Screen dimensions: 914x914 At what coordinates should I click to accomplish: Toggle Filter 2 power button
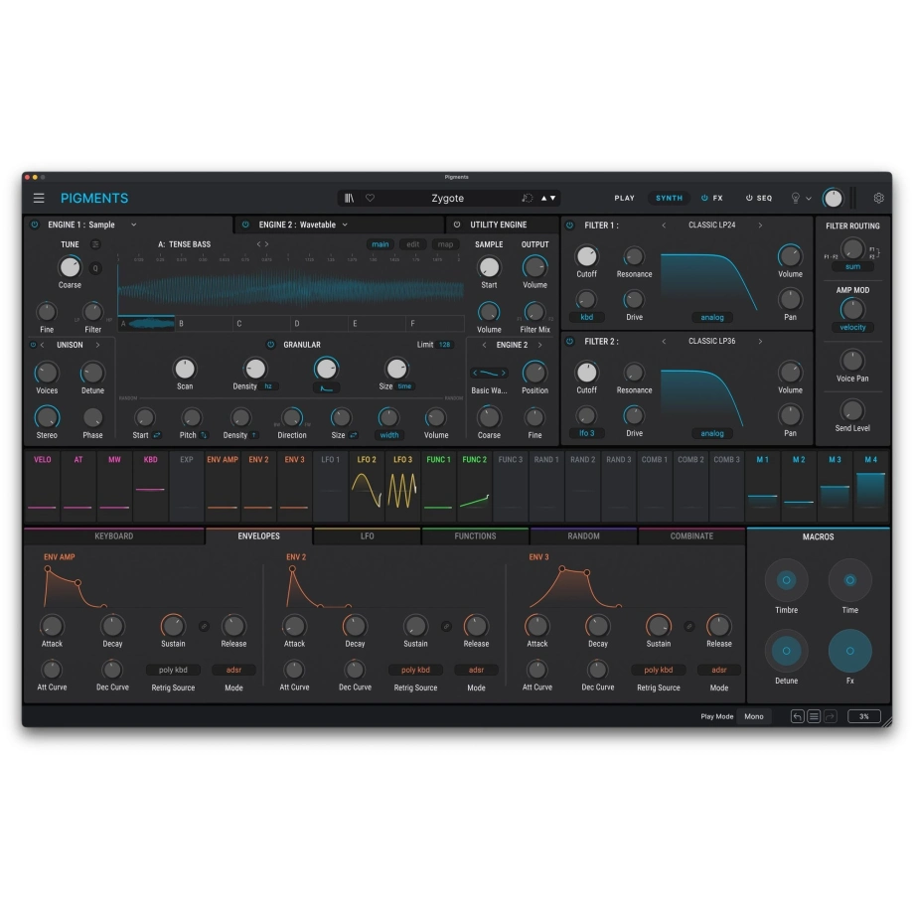tap(569, 341)
